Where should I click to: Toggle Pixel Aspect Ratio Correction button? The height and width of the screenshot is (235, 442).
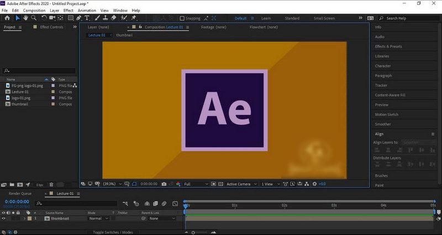[285, 184]
